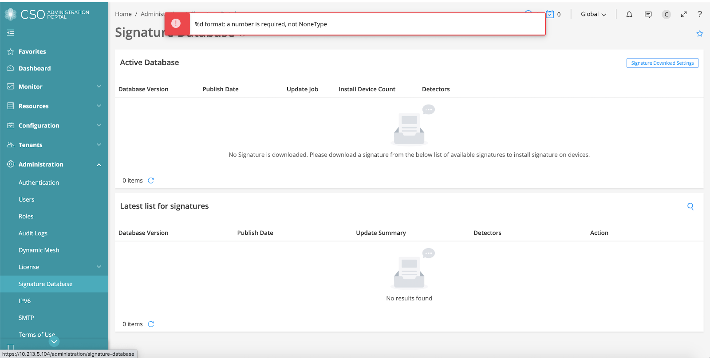Open the Users menu item
Viewport: 710px width, 358px height.
(x=26, y=199)
